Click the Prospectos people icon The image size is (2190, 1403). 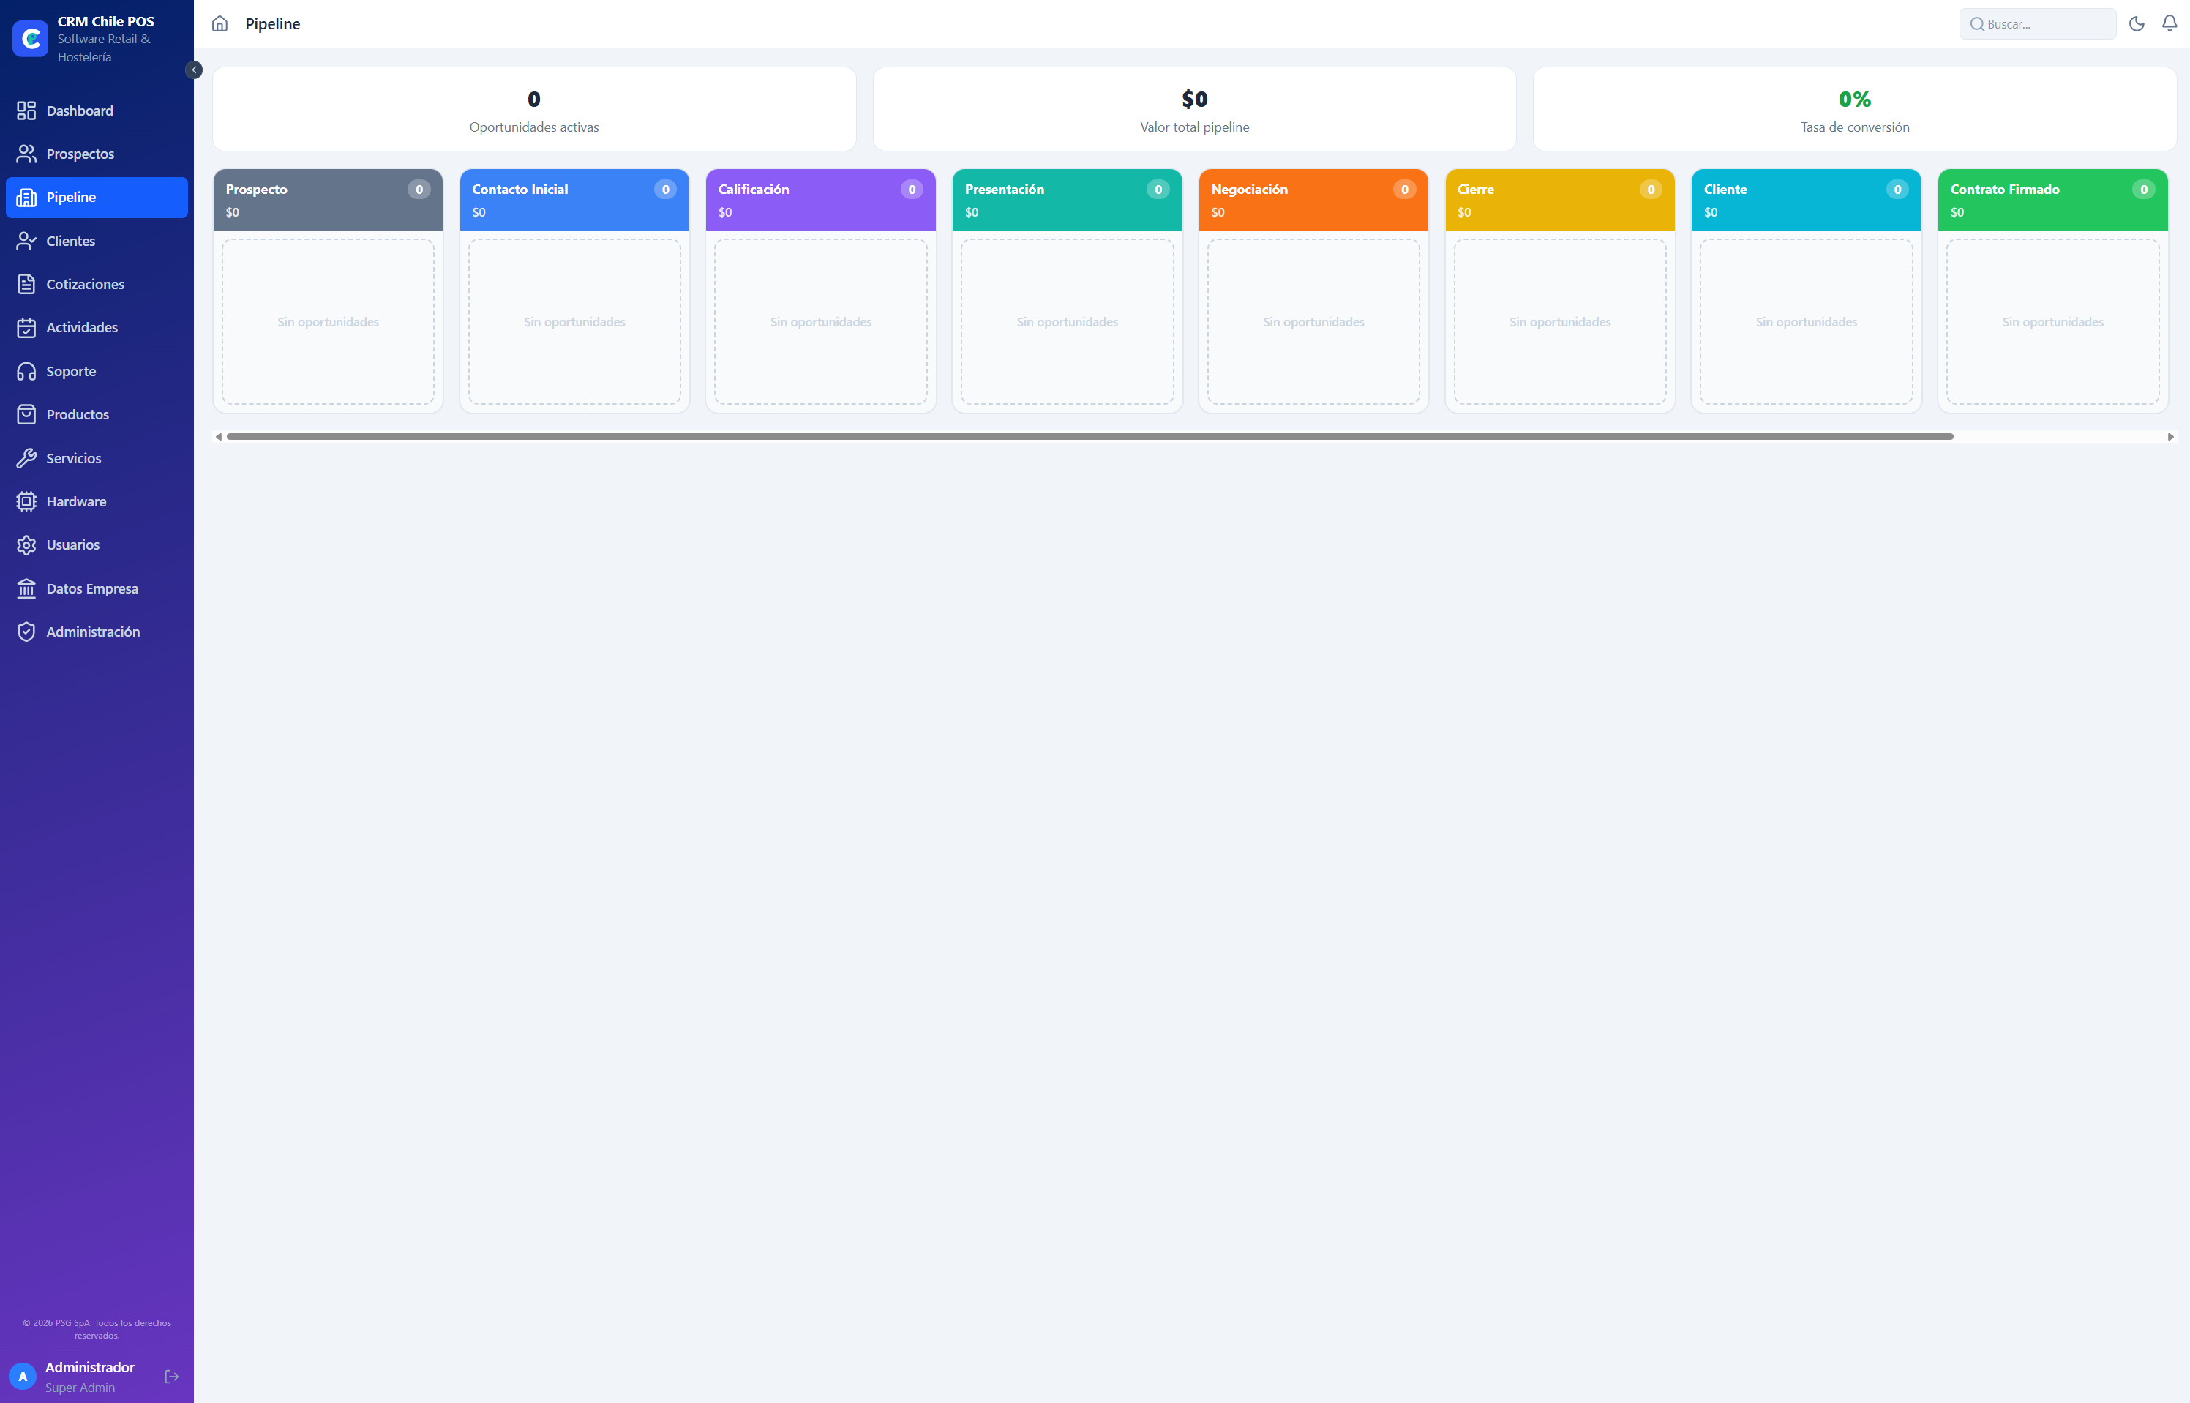coord(26,154)
